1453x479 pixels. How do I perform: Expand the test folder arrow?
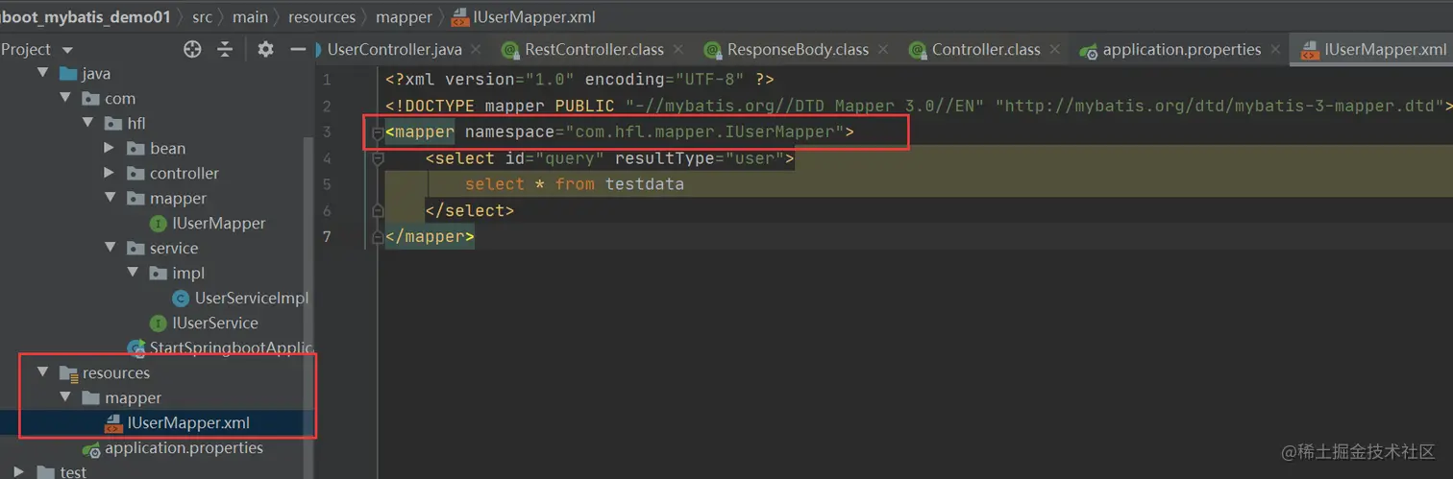click(19, 471)
